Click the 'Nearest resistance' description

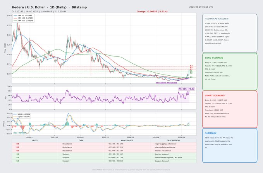(163, 151)
